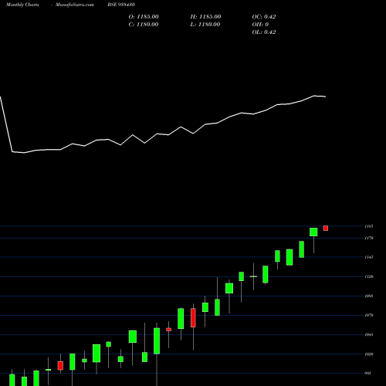The height and width of the screenshot is (386, 386).
Task: Click the 'OL: 0.42' reading
Action: coord(264,32)
